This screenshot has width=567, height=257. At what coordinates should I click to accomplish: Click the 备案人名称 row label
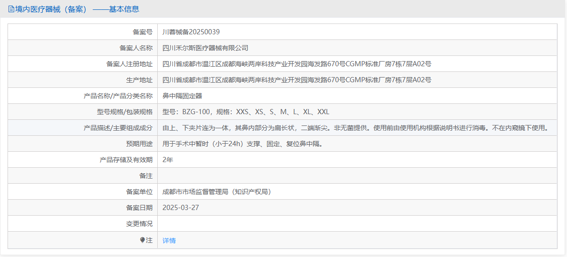coord(136,48)
